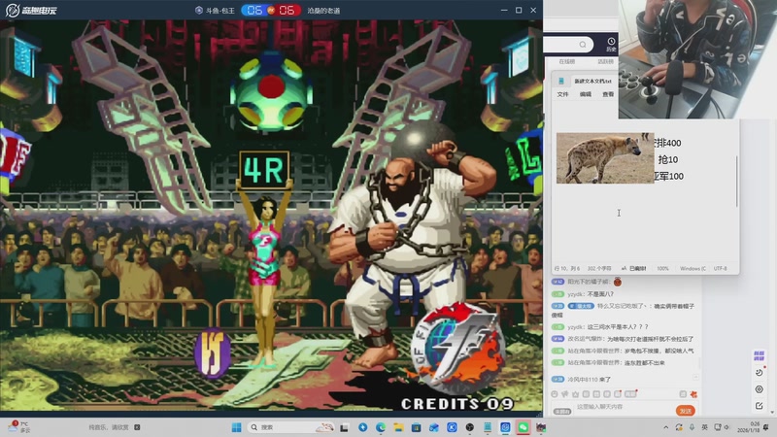Click the microphone icon in system tray
This screenshot has height=437, width=777.
pos(692,427)
